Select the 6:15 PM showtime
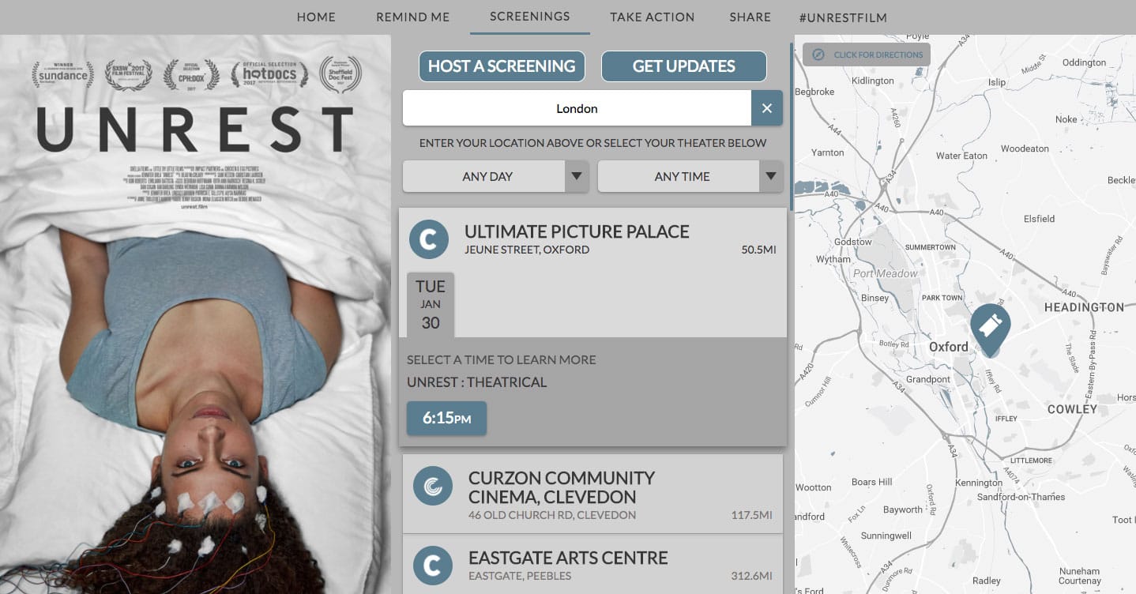1136x594 pixels. point(446,419)
